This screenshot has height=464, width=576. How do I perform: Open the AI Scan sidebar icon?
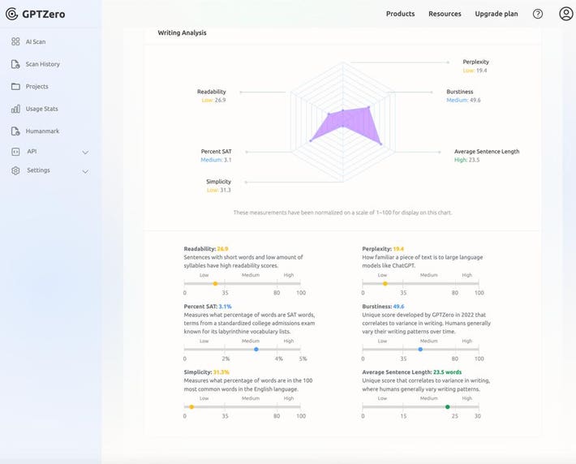[x=15, y=41]
